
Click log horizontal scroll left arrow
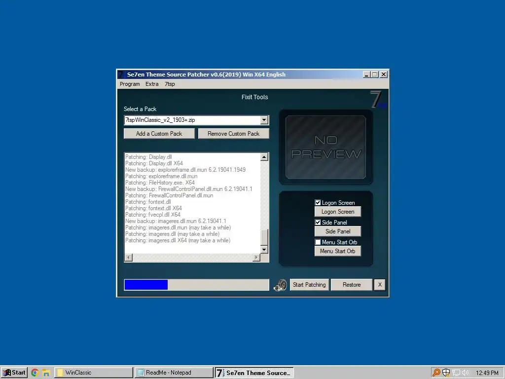(129, 257)
